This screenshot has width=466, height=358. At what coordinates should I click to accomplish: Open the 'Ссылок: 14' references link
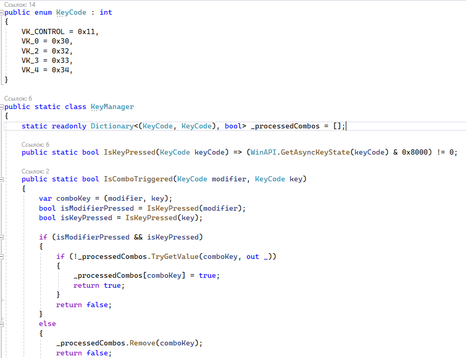19,5
